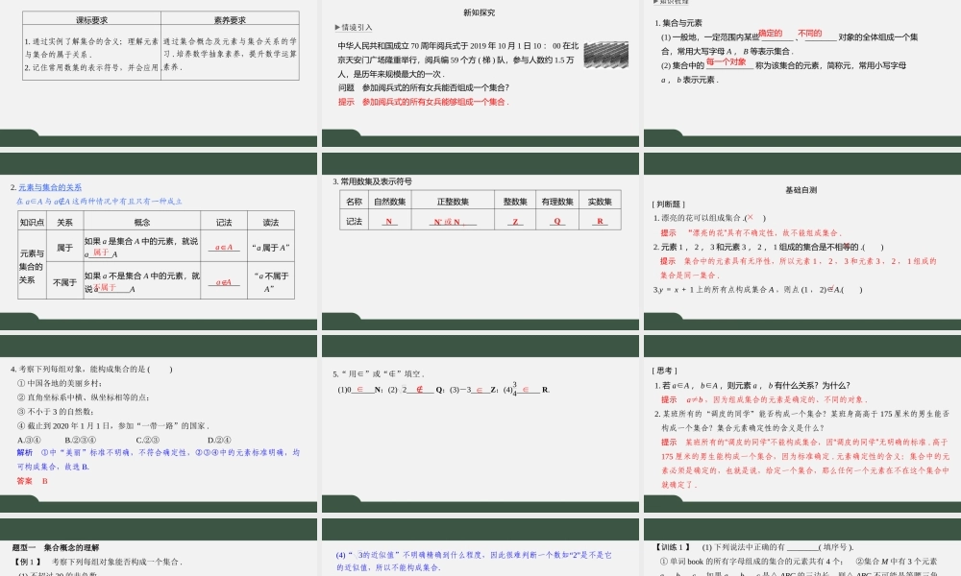Switch to the 新知探究 slide title

(481, 12)
